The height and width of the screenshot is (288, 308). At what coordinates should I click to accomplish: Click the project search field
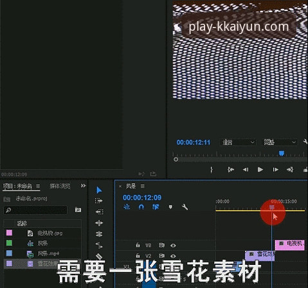click(35, 210)
